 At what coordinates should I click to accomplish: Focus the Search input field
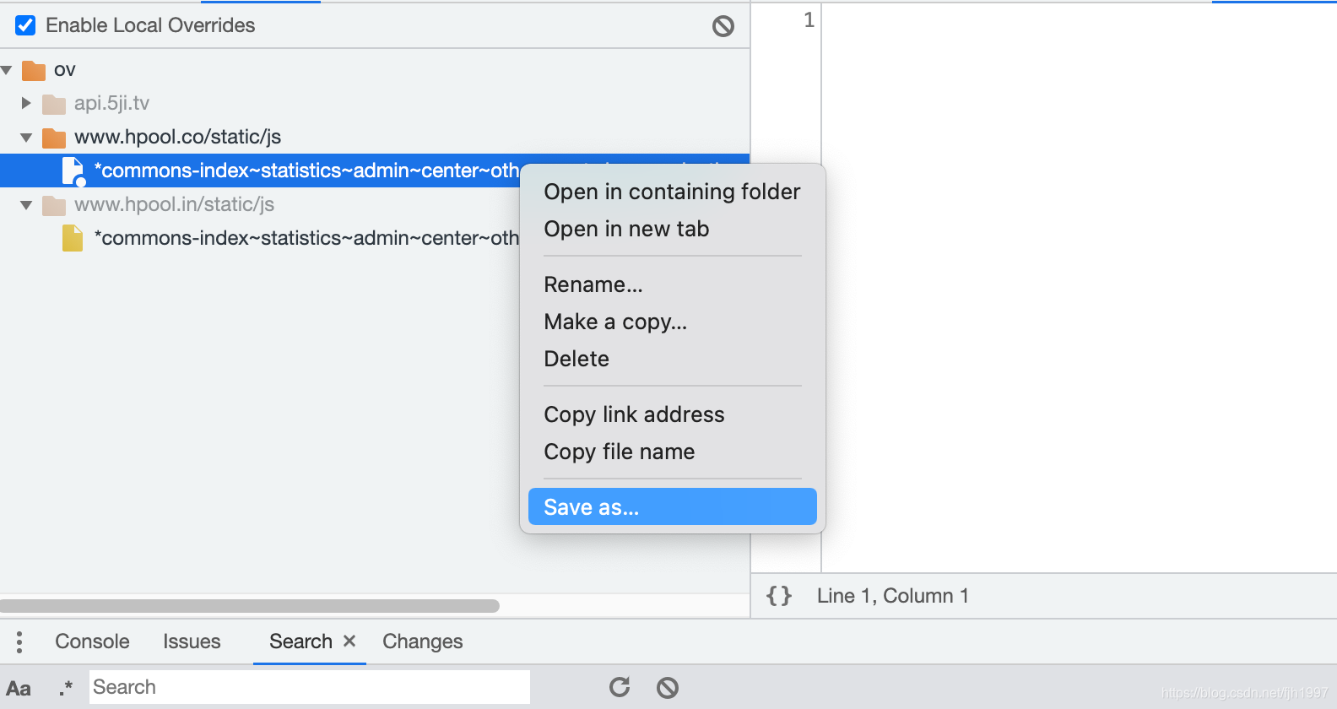(309, 687)
